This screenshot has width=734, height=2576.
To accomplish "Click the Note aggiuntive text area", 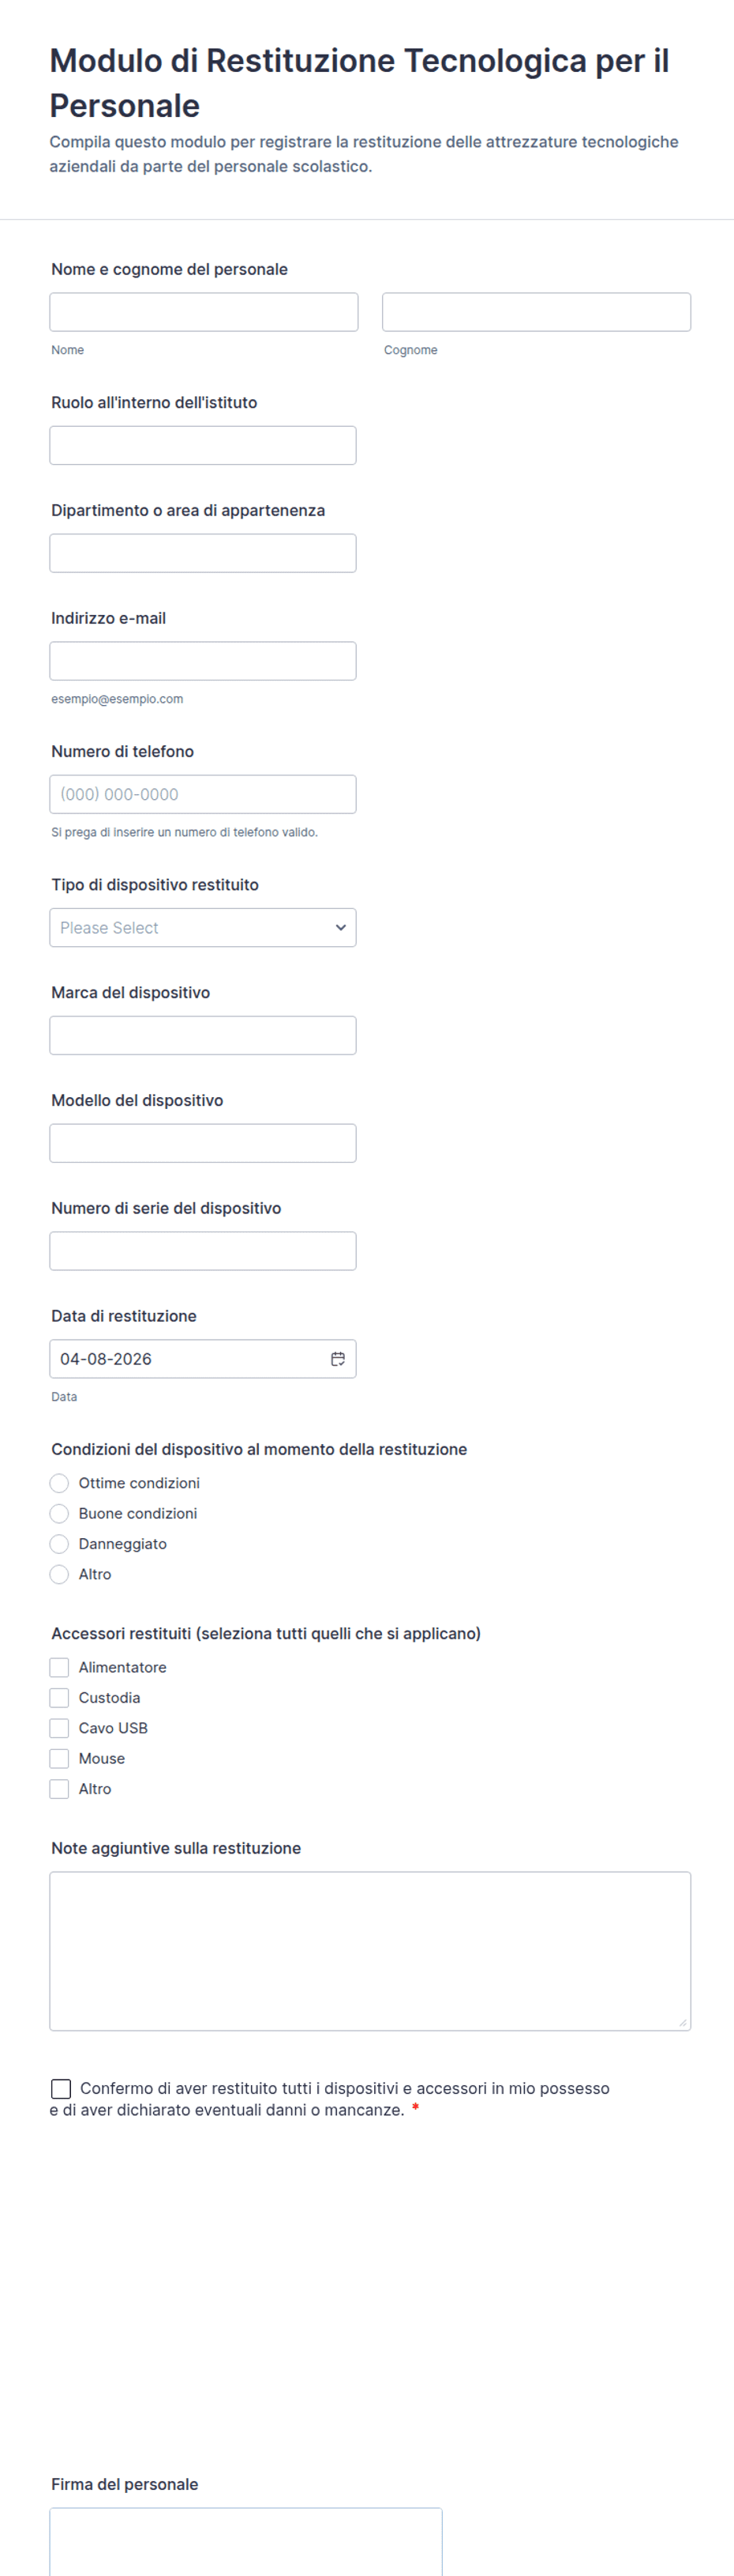I will tap(369, 1951).
